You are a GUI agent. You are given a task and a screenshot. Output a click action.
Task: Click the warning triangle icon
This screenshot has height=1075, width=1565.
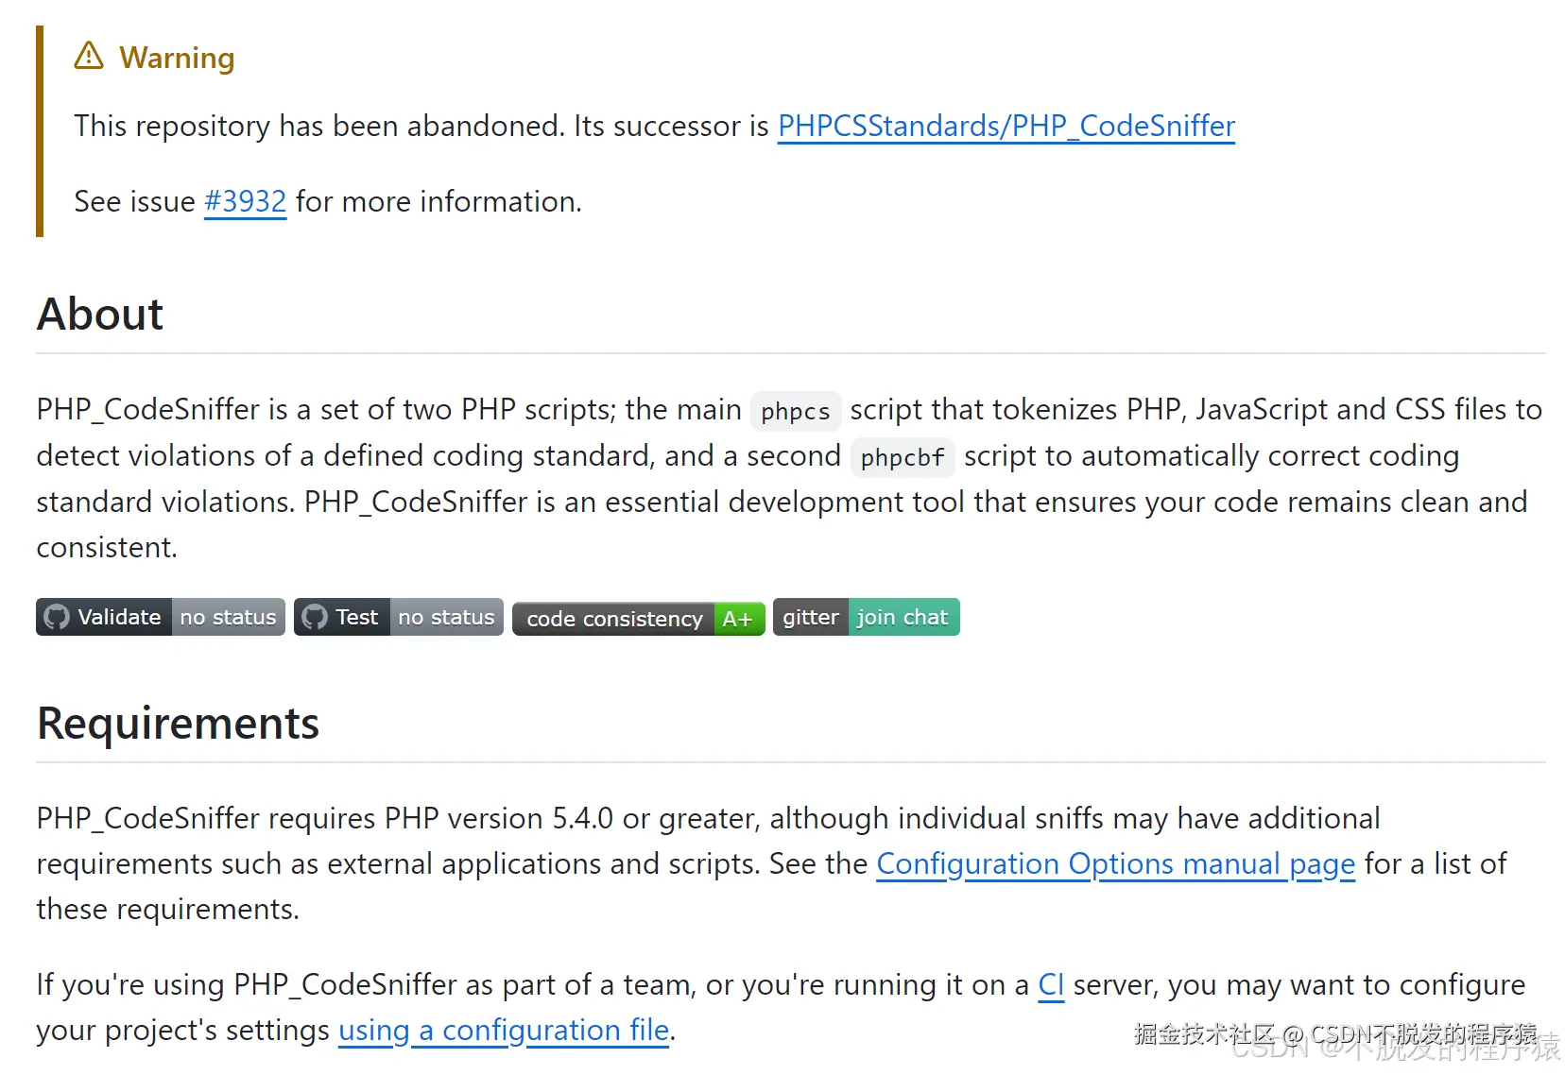coord(89,56)
